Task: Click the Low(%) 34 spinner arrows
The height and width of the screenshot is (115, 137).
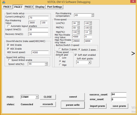Action: [x=78, y=23]
